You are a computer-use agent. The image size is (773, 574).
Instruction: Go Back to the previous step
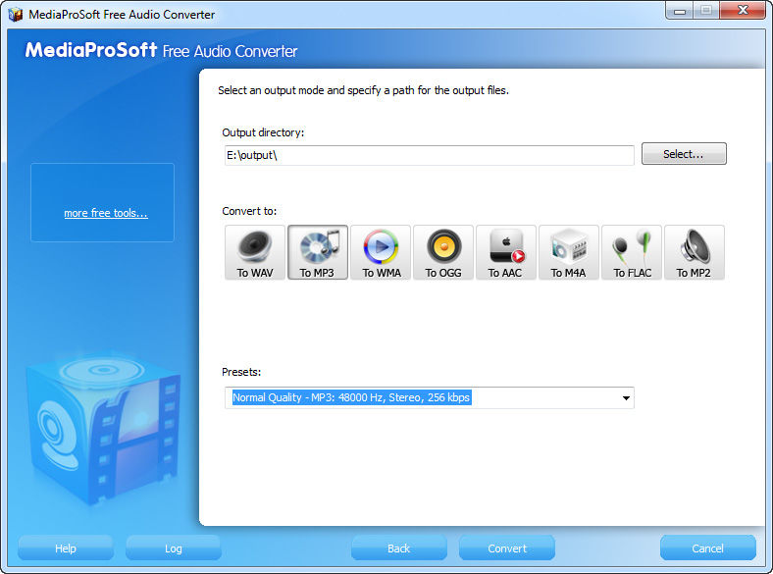pos(399,548)
